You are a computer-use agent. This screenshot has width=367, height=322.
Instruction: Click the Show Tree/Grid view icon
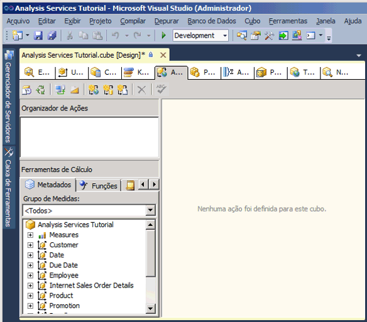(x=60, y=90)
